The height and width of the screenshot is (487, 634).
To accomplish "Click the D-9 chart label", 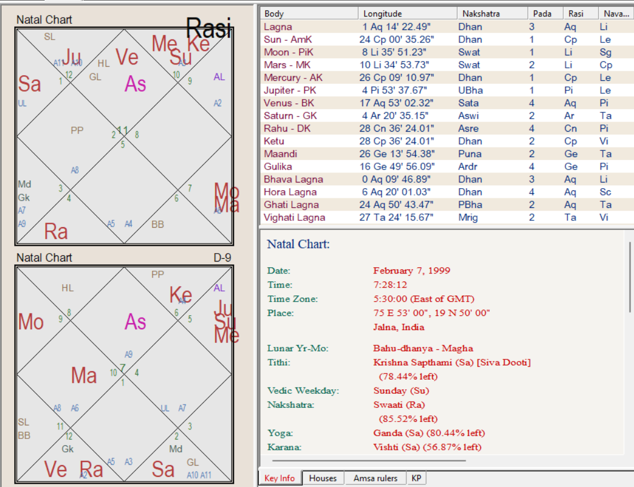I will coord(222,258).
